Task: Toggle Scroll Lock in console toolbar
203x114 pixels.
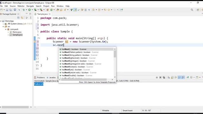Action: pos(172,77)
